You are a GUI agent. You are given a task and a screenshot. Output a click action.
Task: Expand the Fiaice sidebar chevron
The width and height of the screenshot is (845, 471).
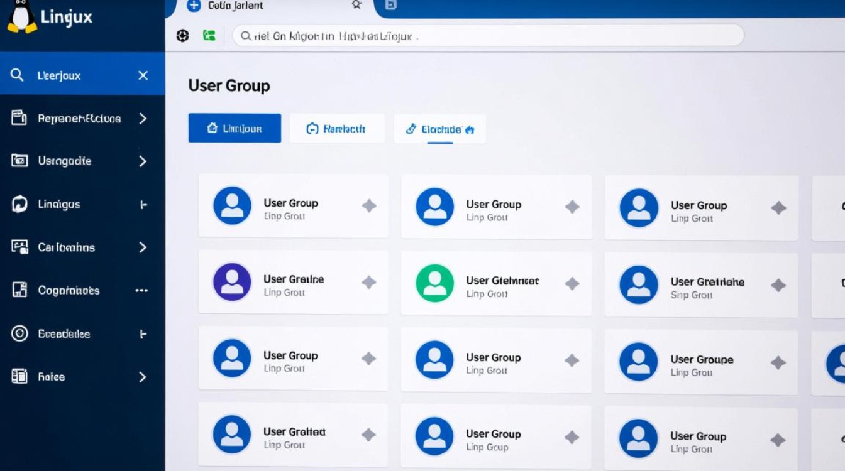point(143,377)
